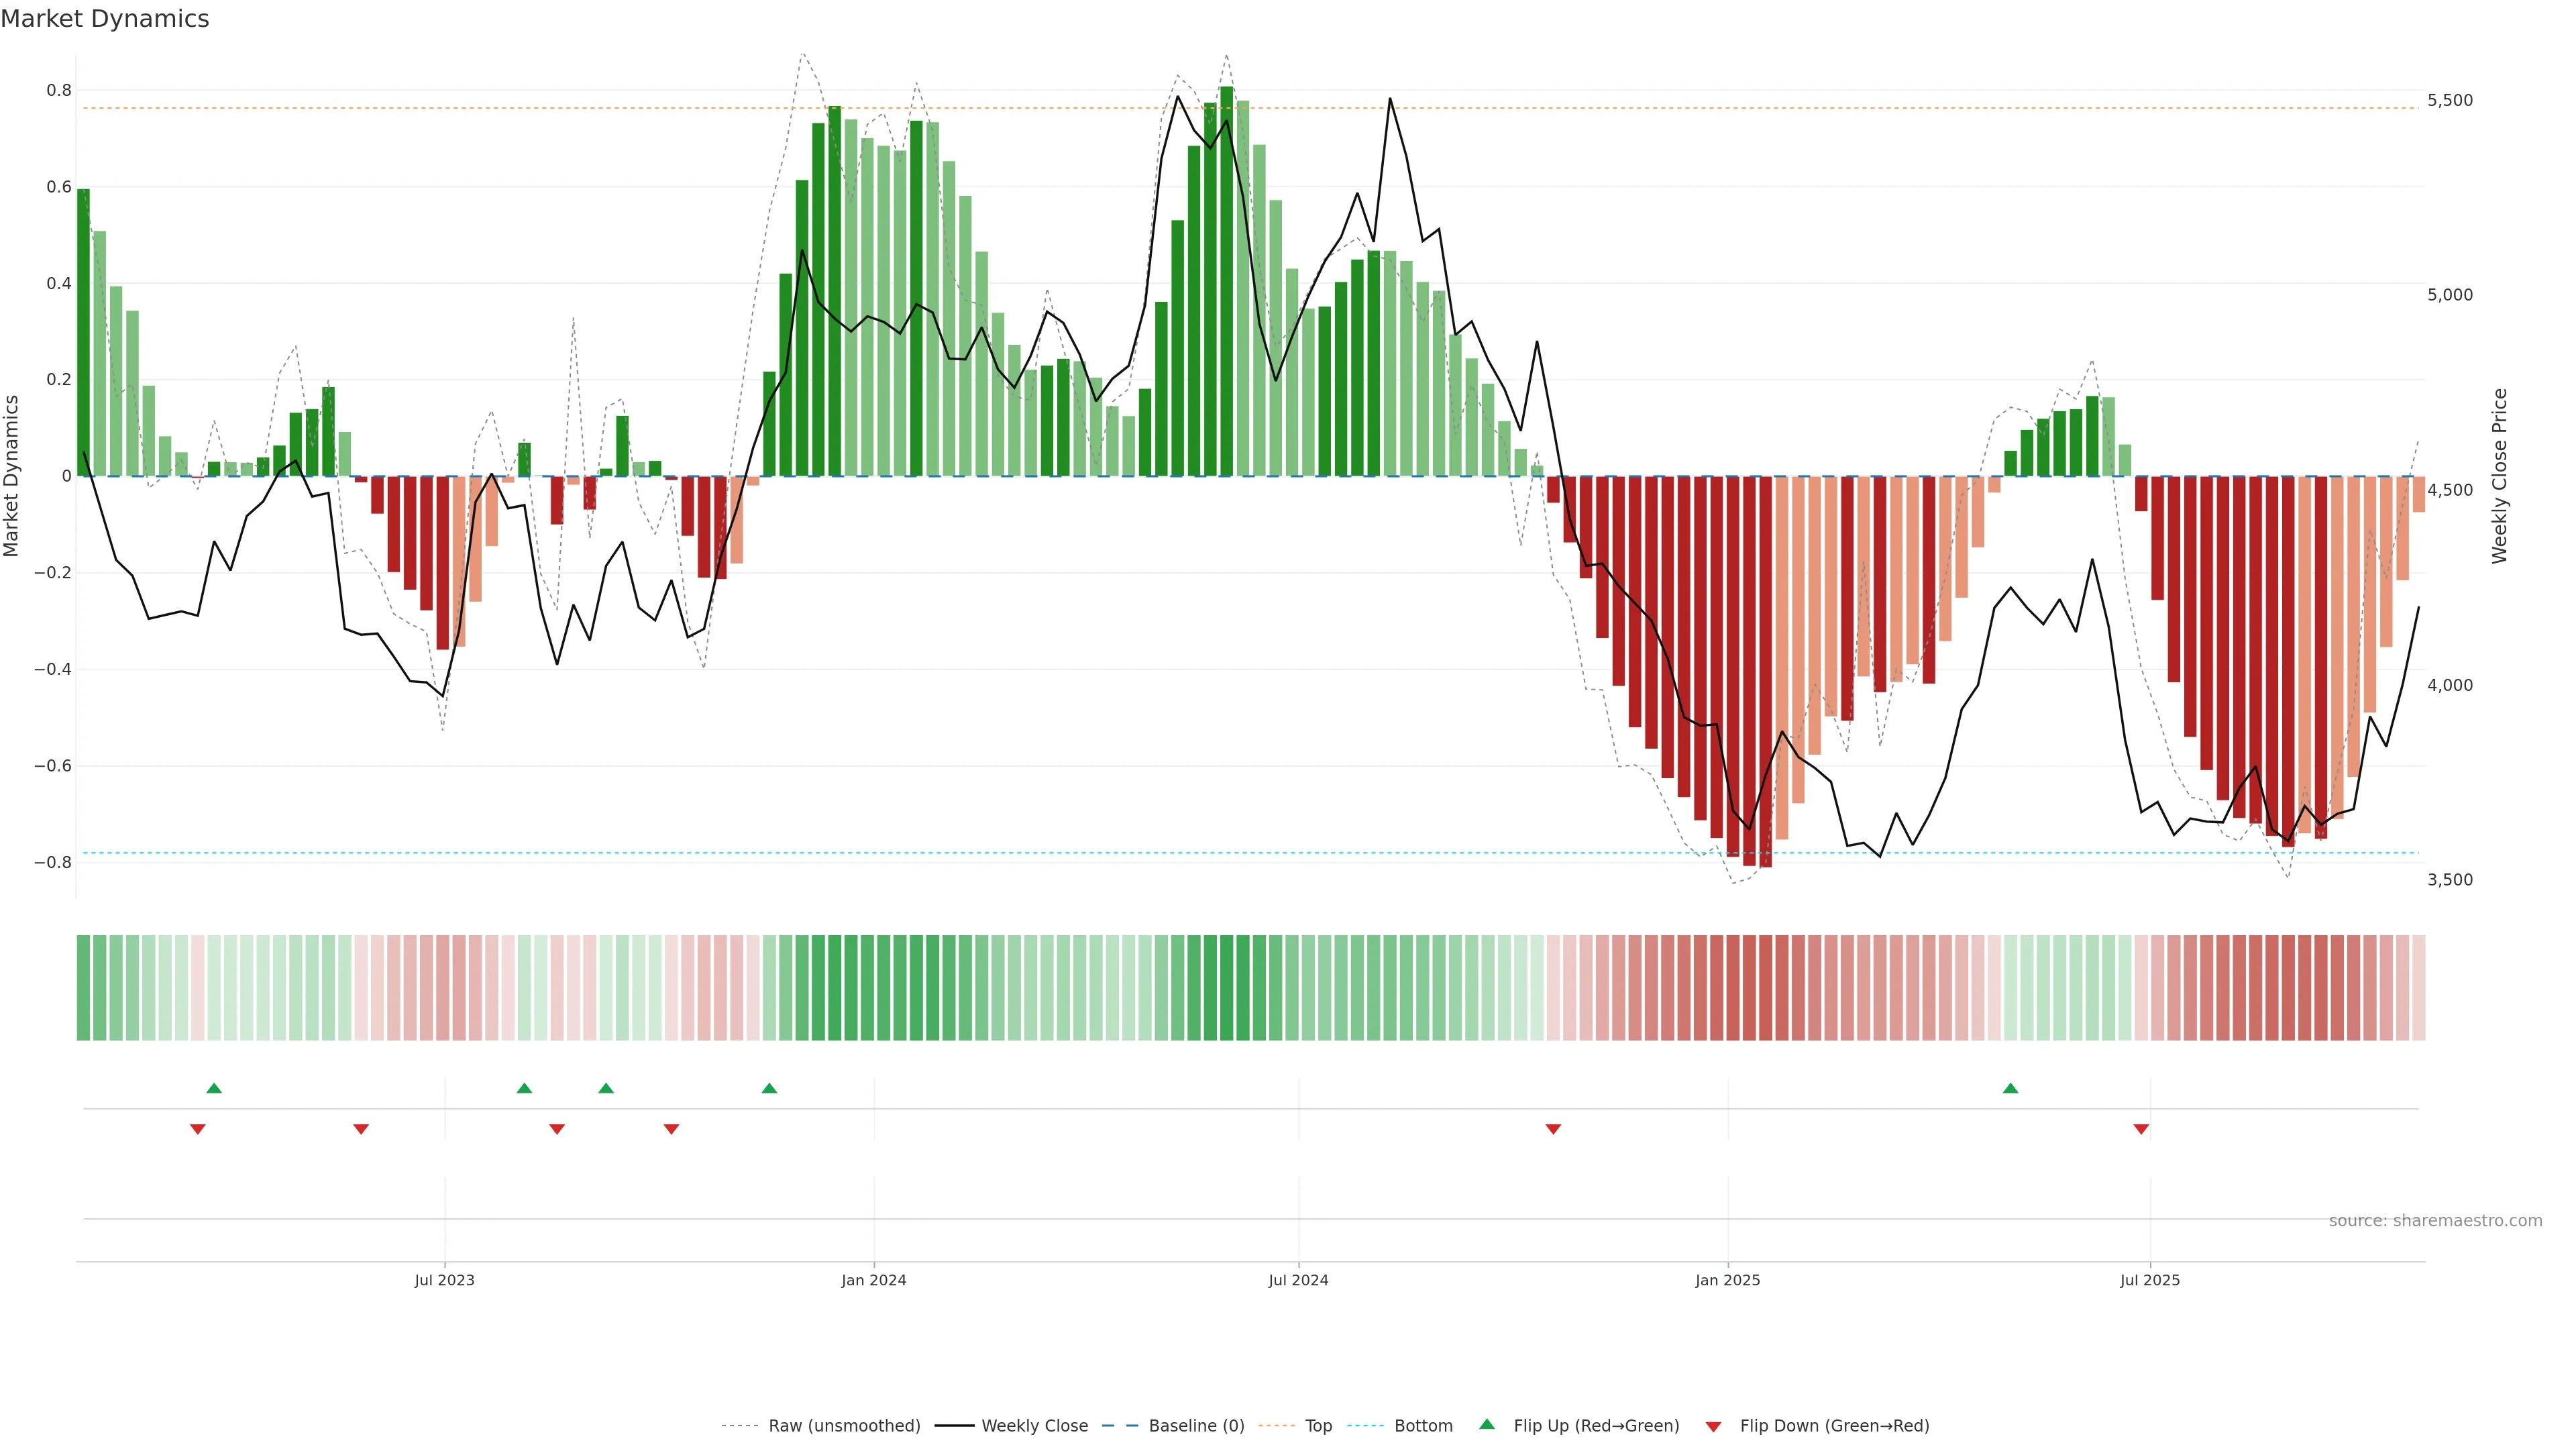Click the Jan 2024 x-axis label
This screenshot has width=2576, height=1449.
[x=873, y=1280]
